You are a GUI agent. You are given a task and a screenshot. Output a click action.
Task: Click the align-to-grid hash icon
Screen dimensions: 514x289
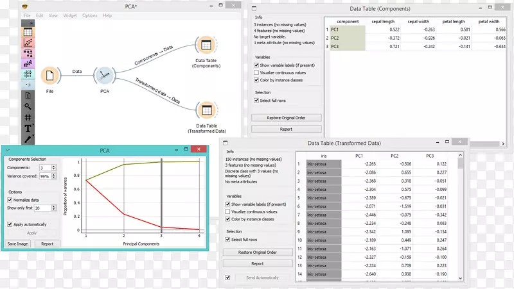(x=28, y=117)
